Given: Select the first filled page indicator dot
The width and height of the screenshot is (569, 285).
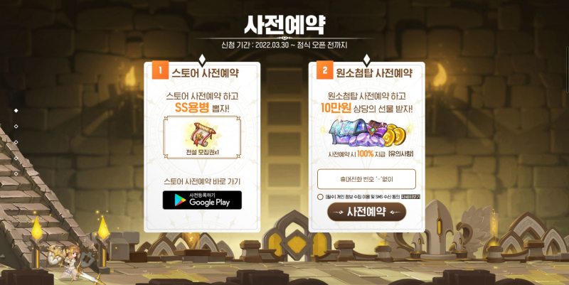Looking at the screenshot, I should pyautogui.click(x=16, y=111).
